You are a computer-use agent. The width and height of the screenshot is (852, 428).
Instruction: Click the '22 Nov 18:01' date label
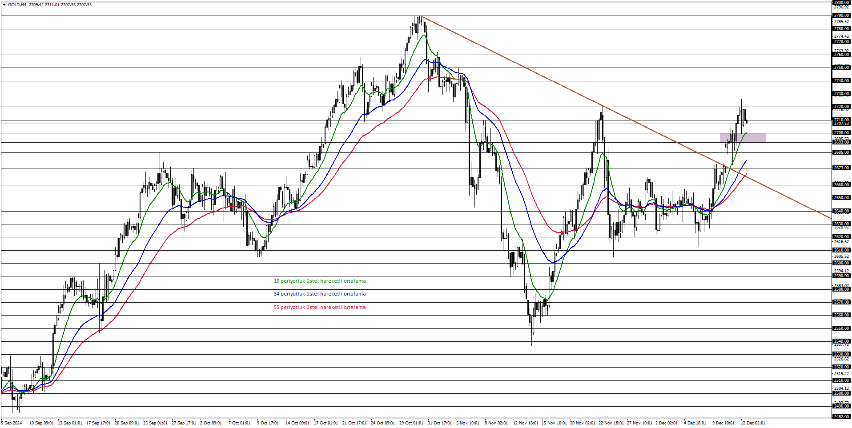tap(611, 423)
